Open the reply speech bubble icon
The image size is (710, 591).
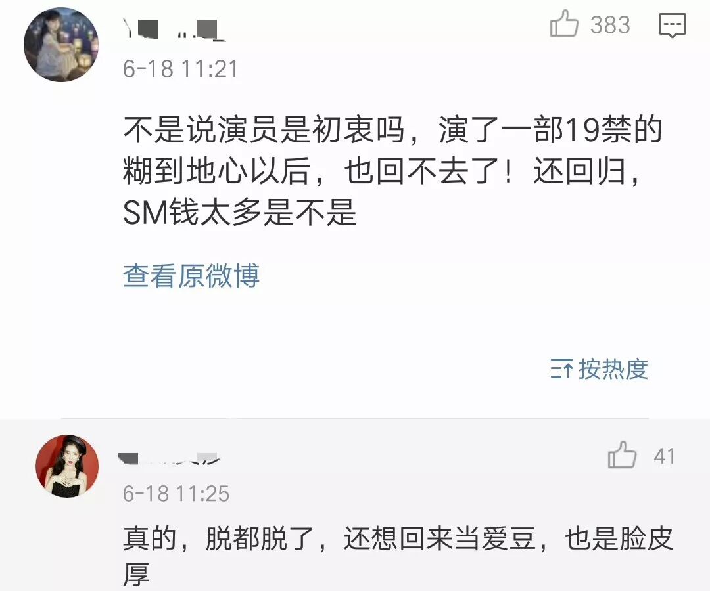pos(672,24)
